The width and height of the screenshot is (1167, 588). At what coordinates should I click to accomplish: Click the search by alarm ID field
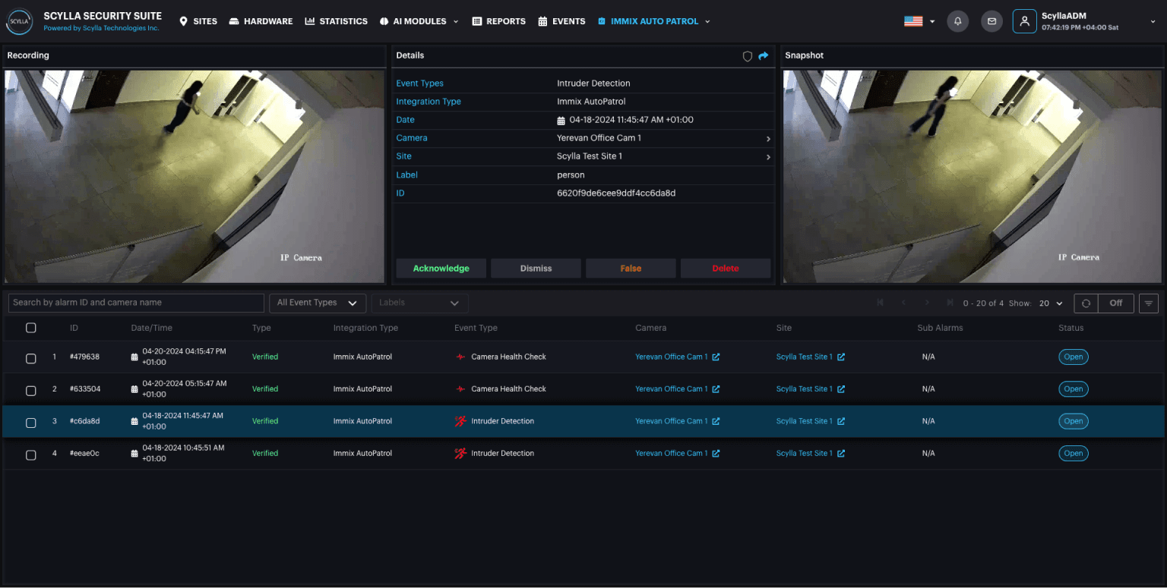tap(136, 303)
